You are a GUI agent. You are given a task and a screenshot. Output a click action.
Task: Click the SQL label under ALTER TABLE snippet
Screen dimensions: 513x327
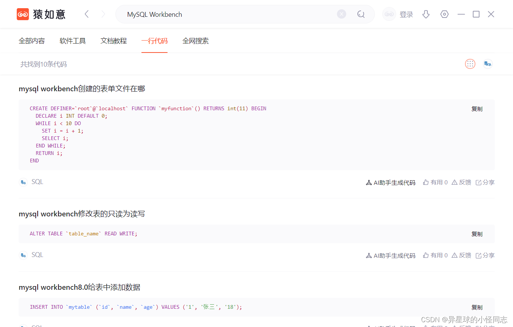point(37,255)
